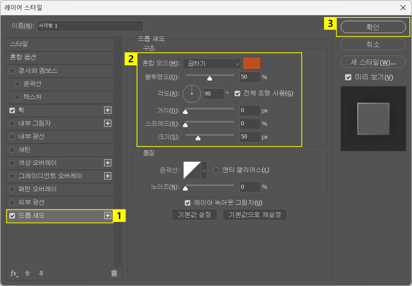
Task: Click the 확인 button
Action: (x=373, y=27)
